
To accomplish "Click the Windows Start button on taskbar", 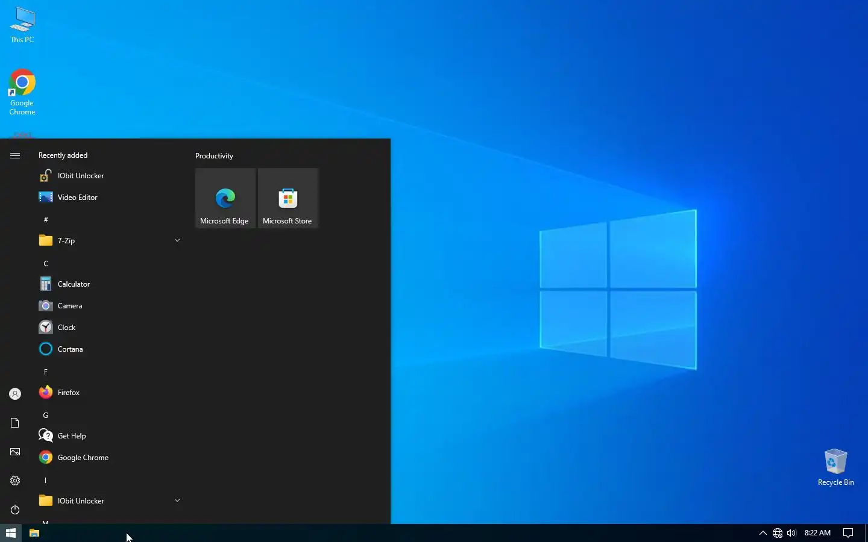I will [11, 533].
